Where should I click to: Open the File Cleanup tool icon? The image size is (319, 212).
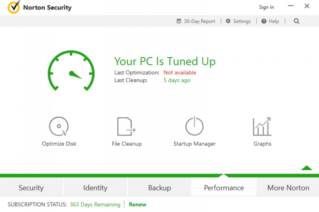point(126,126)
